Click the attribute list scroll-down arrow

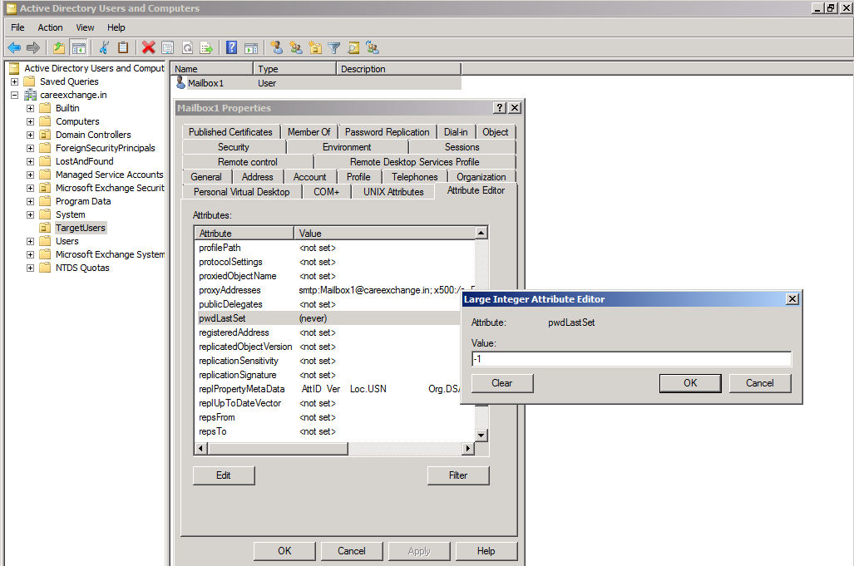pyautogui.click(x=481, y=435)
